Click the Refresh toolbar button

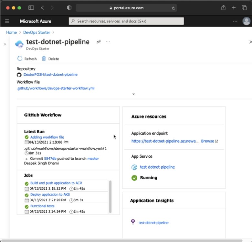point(27,59)
